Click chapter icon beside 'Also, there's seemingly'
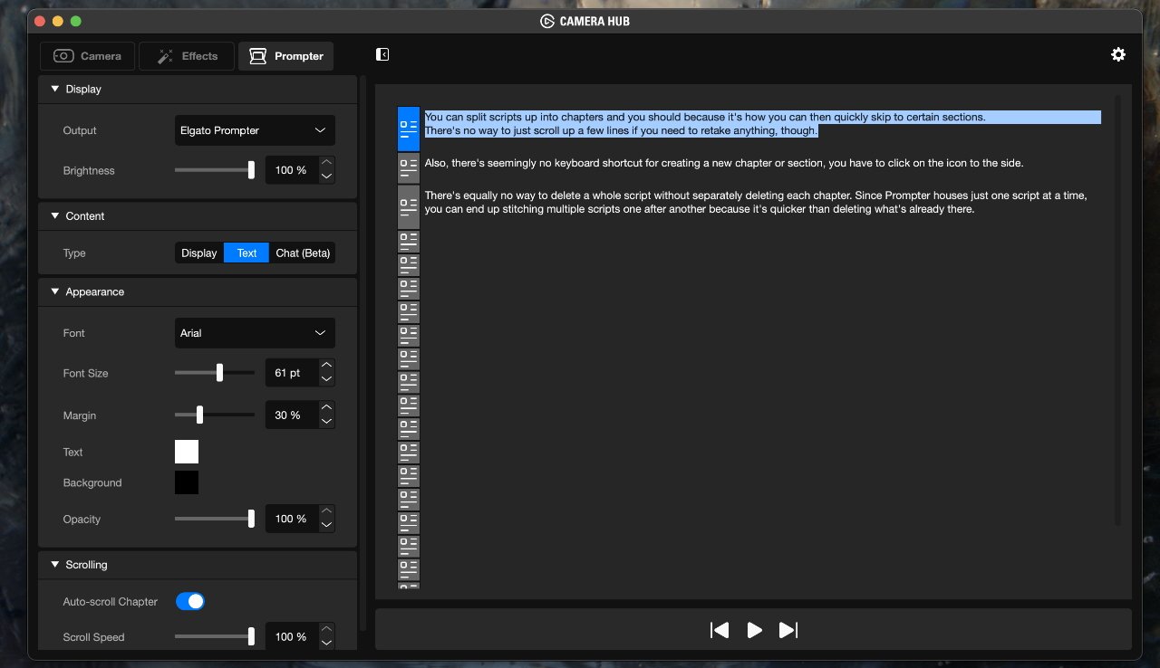The width and height of the screenshot is (1160, 668). click(409, 167)
